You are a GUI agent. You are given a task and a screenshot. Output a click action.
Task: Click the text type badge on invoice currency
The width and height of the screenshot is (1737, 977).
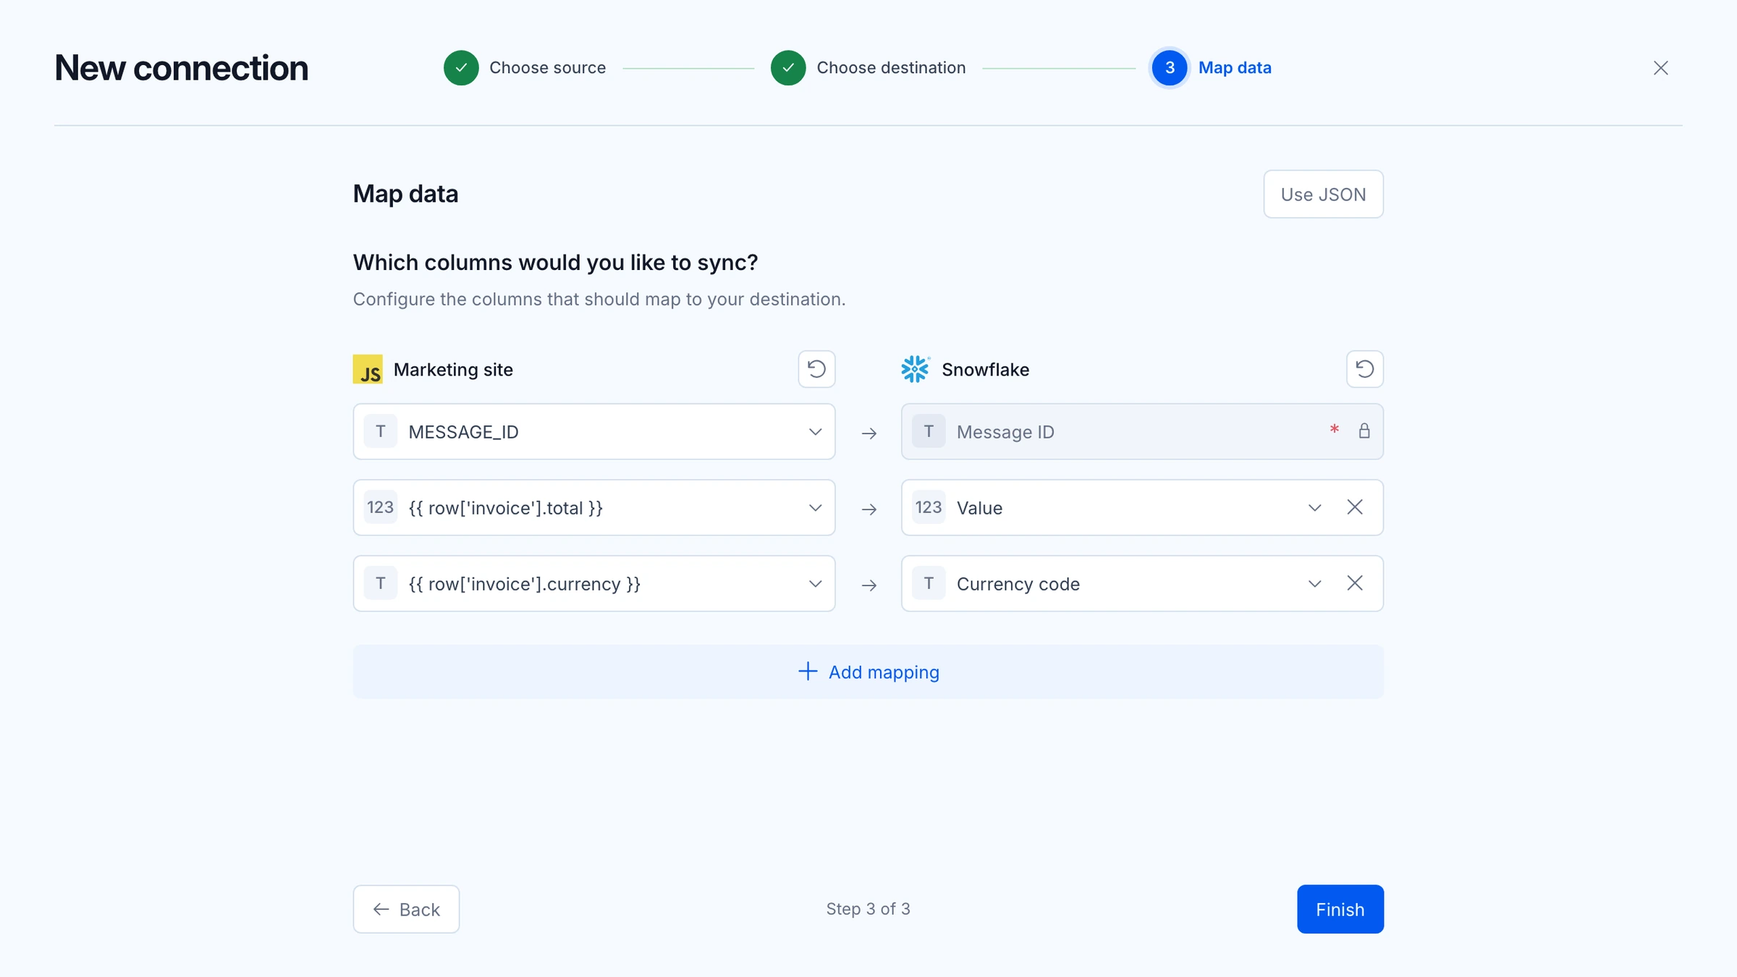click(x=381, y=583)
